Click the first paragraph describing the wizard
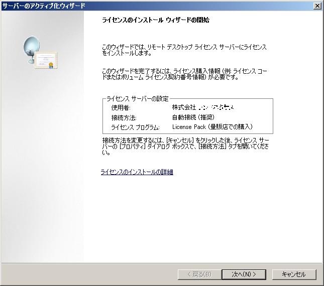The image size is (324, 286). (x=184, y=49)
